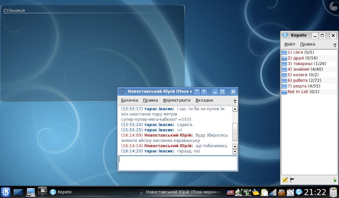This screenshot has width=339, height=198.
Task: Click the chat scrollbar handle
Action: [x=235, y=132]
